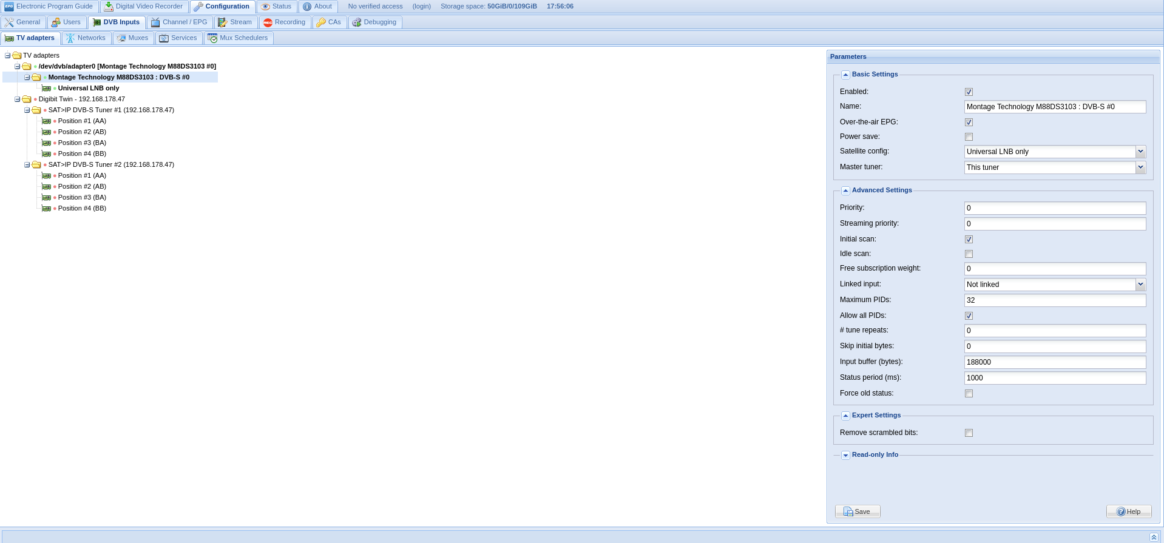Click the Debugging tab icon
This screenshot has width=1164, height=543.
[x=357, y=22]
